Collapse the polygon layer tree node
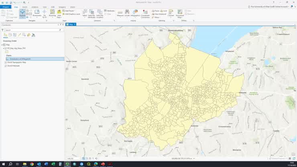 point(4,49)
